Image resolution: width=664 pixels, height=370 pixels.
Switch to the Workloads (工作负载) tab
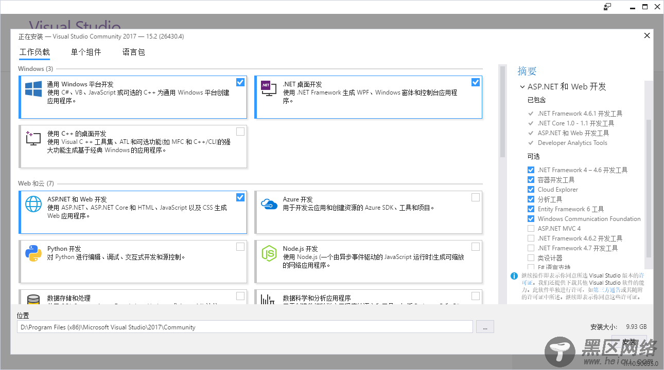pos(34,52)
